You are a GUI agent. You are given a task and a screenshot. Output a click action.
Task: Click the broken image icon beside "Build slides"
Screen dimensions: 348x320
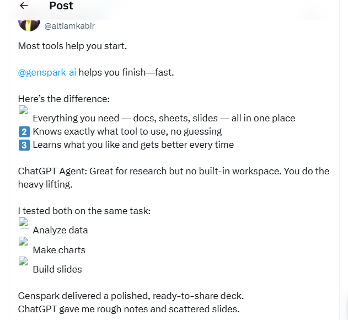(x=24, y=263)
